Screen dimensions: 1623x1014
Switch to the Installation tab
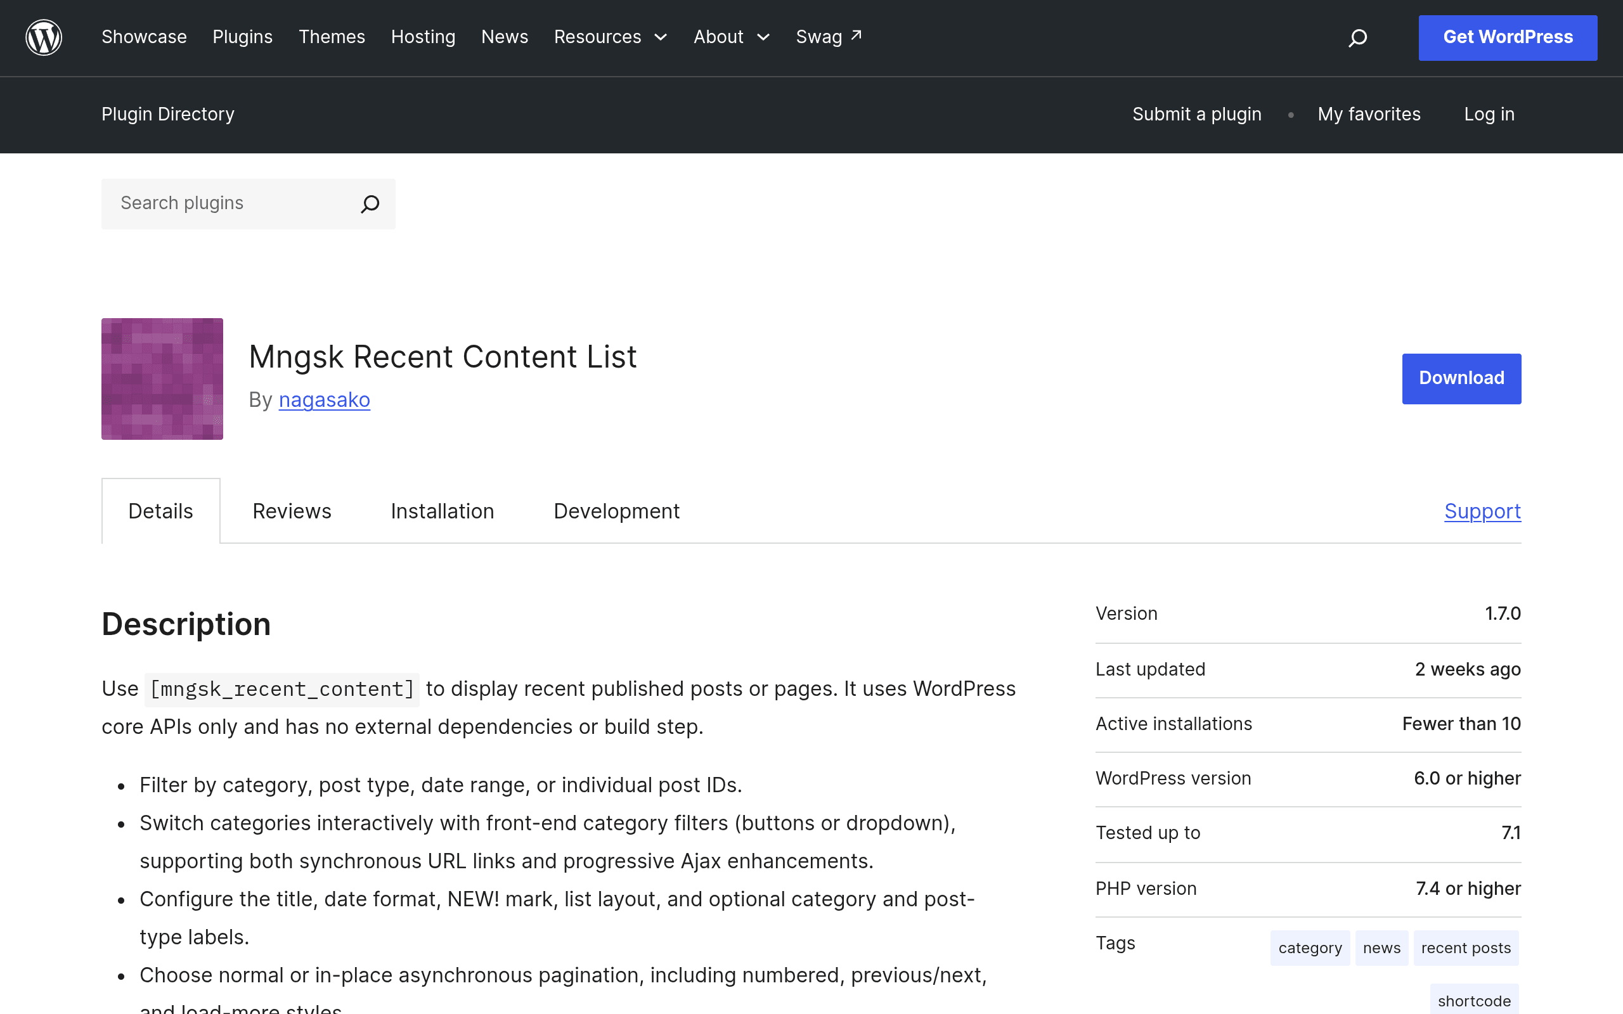coord(443,511)
